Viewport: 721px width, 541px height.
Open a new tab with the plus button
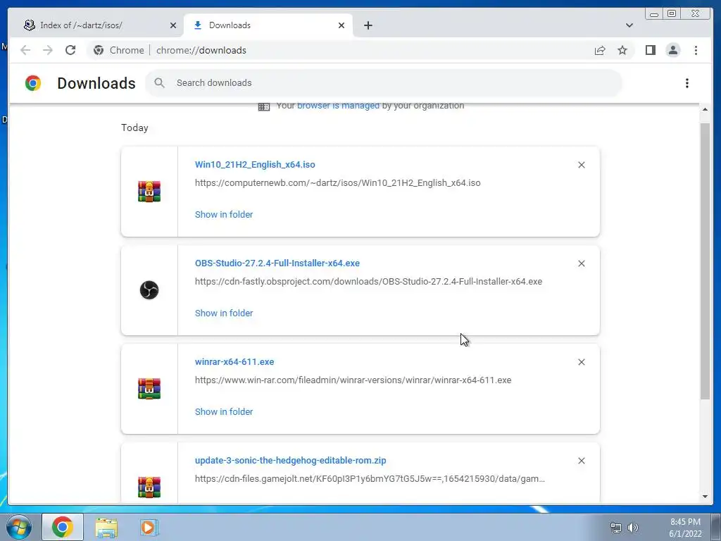(368, 25)
